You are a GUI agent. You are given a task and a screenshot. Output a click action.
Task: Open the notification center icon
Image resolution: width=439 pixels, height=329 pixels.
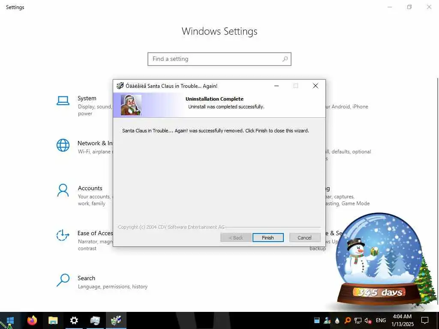[x=425, y=320]
